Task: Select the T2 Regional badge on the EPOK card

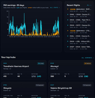Action: (x=40, y=85)
